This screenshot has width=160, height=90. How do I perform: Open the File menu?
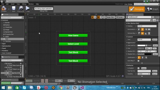pyautogui.click(x=2, y=4)
